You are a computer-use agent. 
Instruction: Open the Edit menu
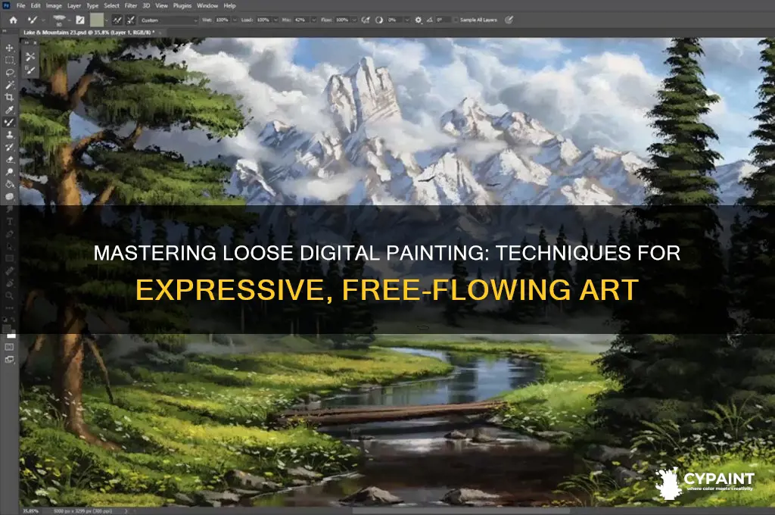point(36,6)
